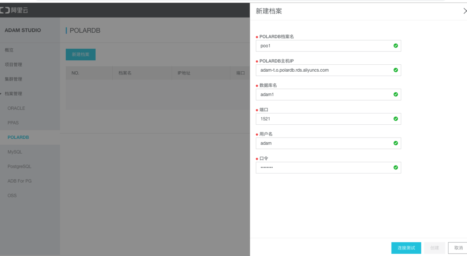Click the 创建 button
This screenshot has width=467, height=256.
point(435,248)
